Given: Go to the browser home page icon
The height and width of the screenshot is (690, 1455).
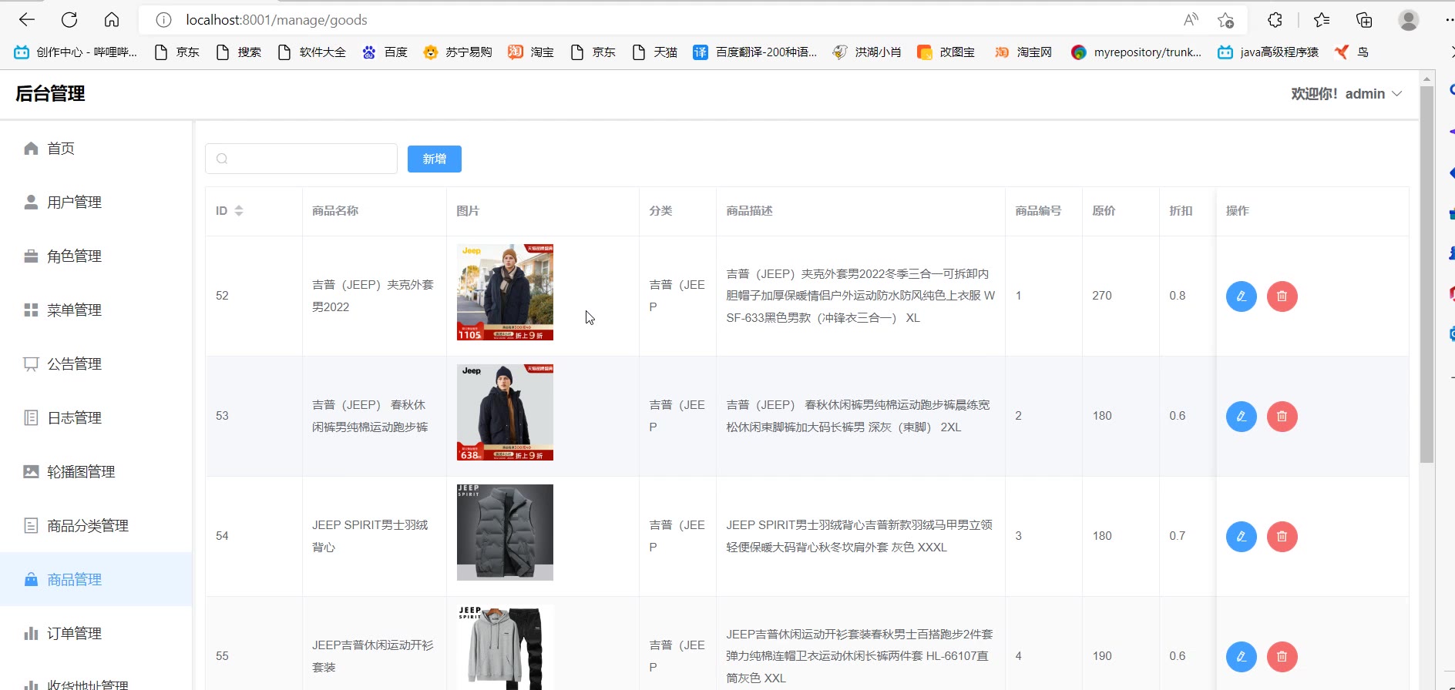Looking at the screenshot, I should tap(112, 20).
